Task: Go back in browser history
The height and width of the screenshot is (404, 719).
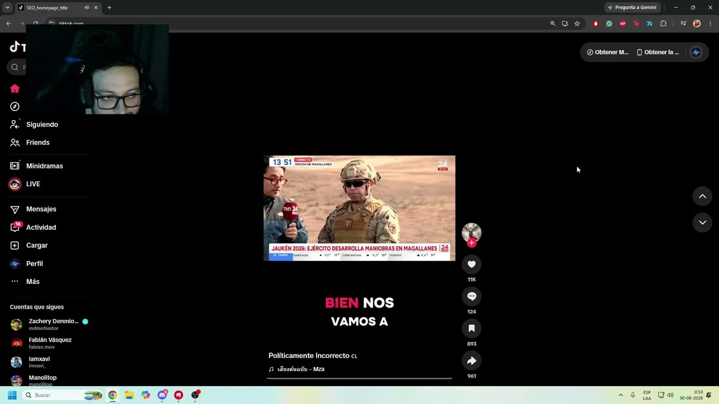Action: click(x=8, y=24)
